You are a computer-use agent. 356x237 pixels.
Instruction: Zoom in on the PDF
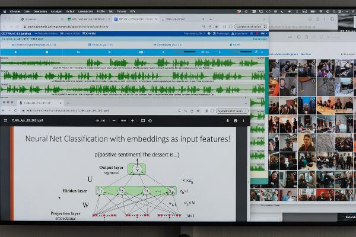pos(132,121)
